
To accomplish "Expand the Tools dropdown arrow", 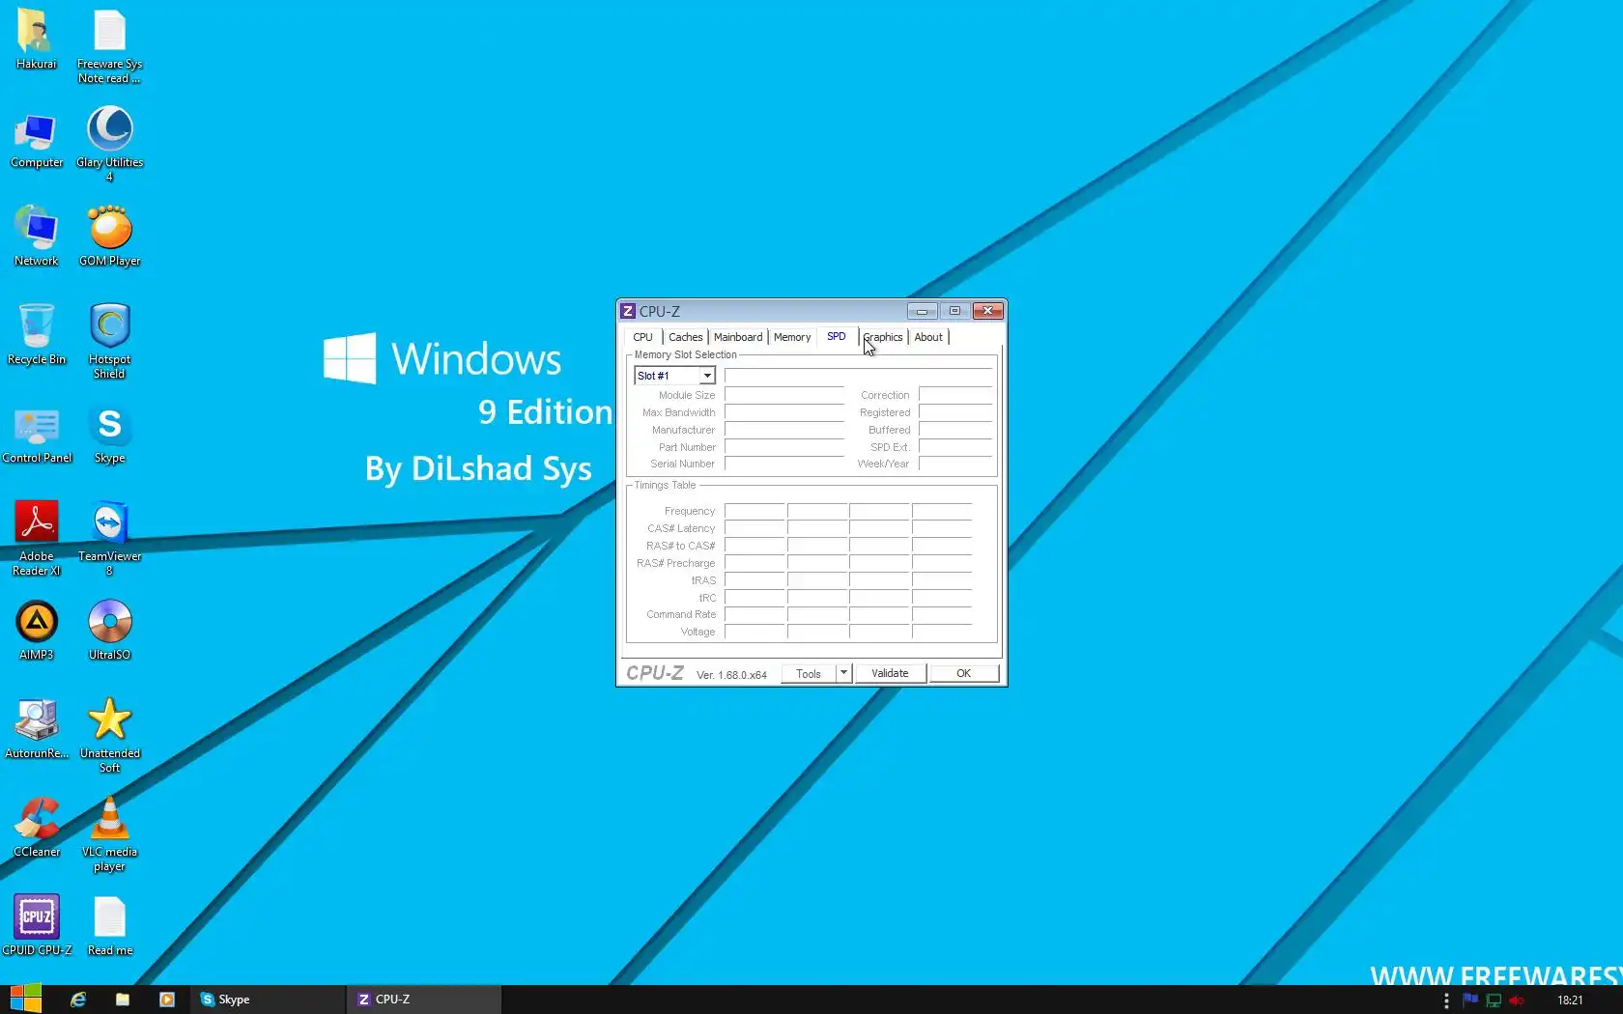I will (x=843, y=673).
